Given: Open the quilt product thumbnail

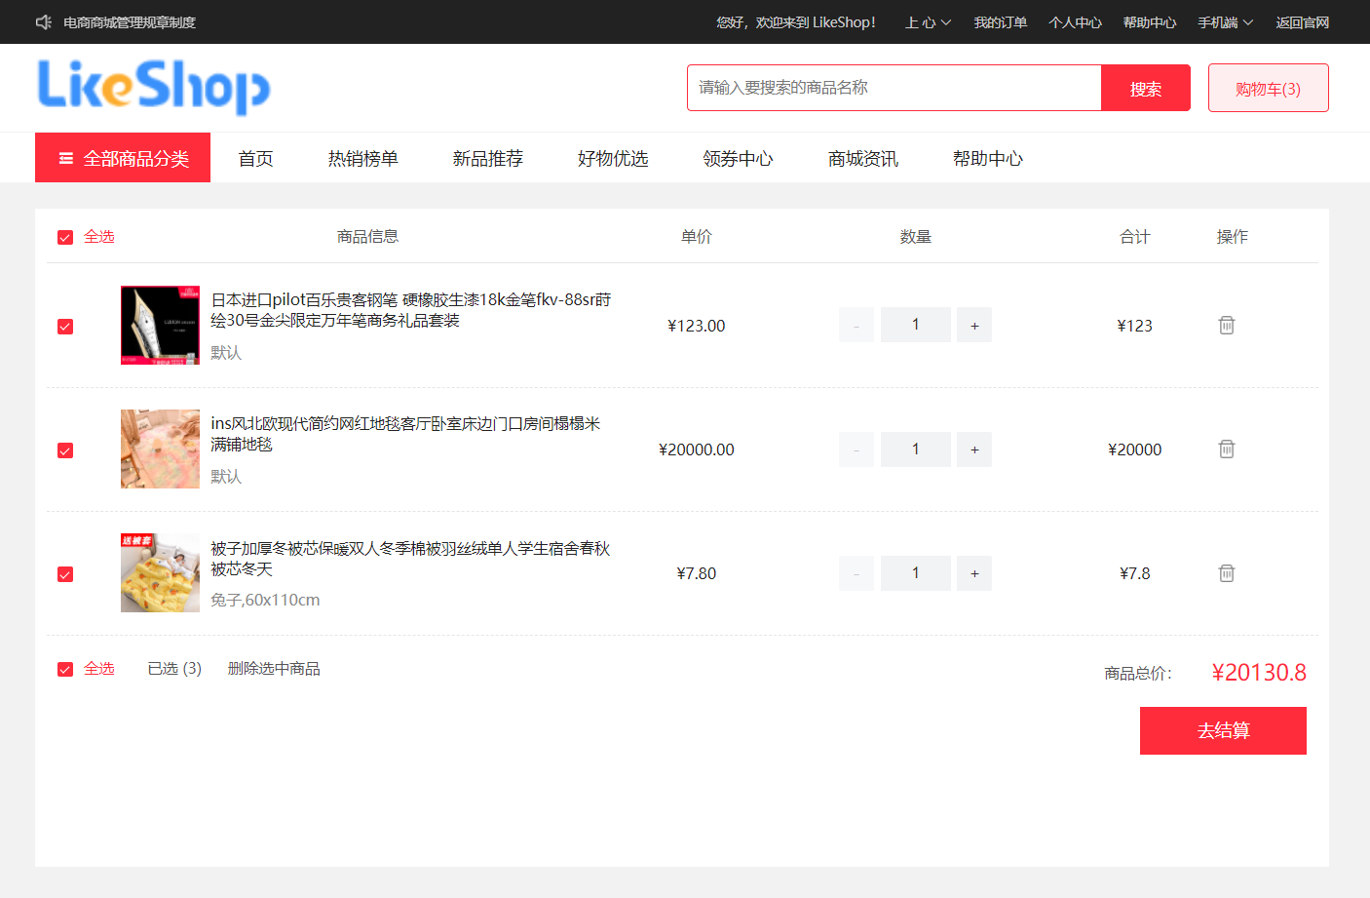Looking at the screenshot, I should [160, 572].
